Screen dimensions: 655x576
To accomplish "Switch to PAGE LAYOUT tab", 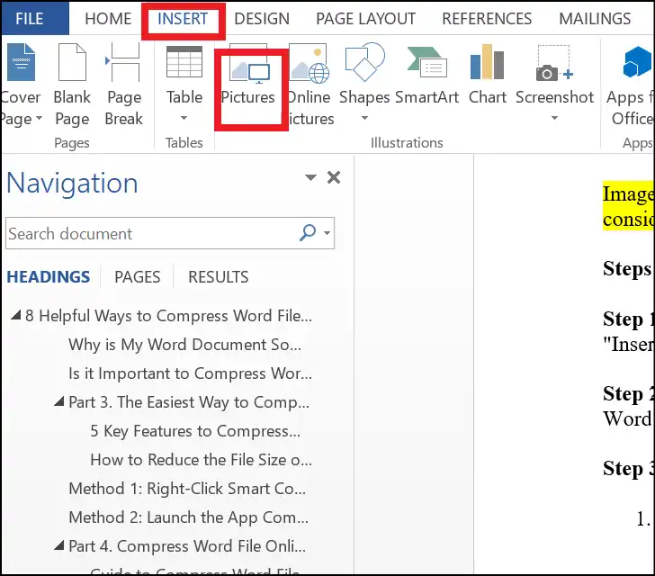I will 365,19.
